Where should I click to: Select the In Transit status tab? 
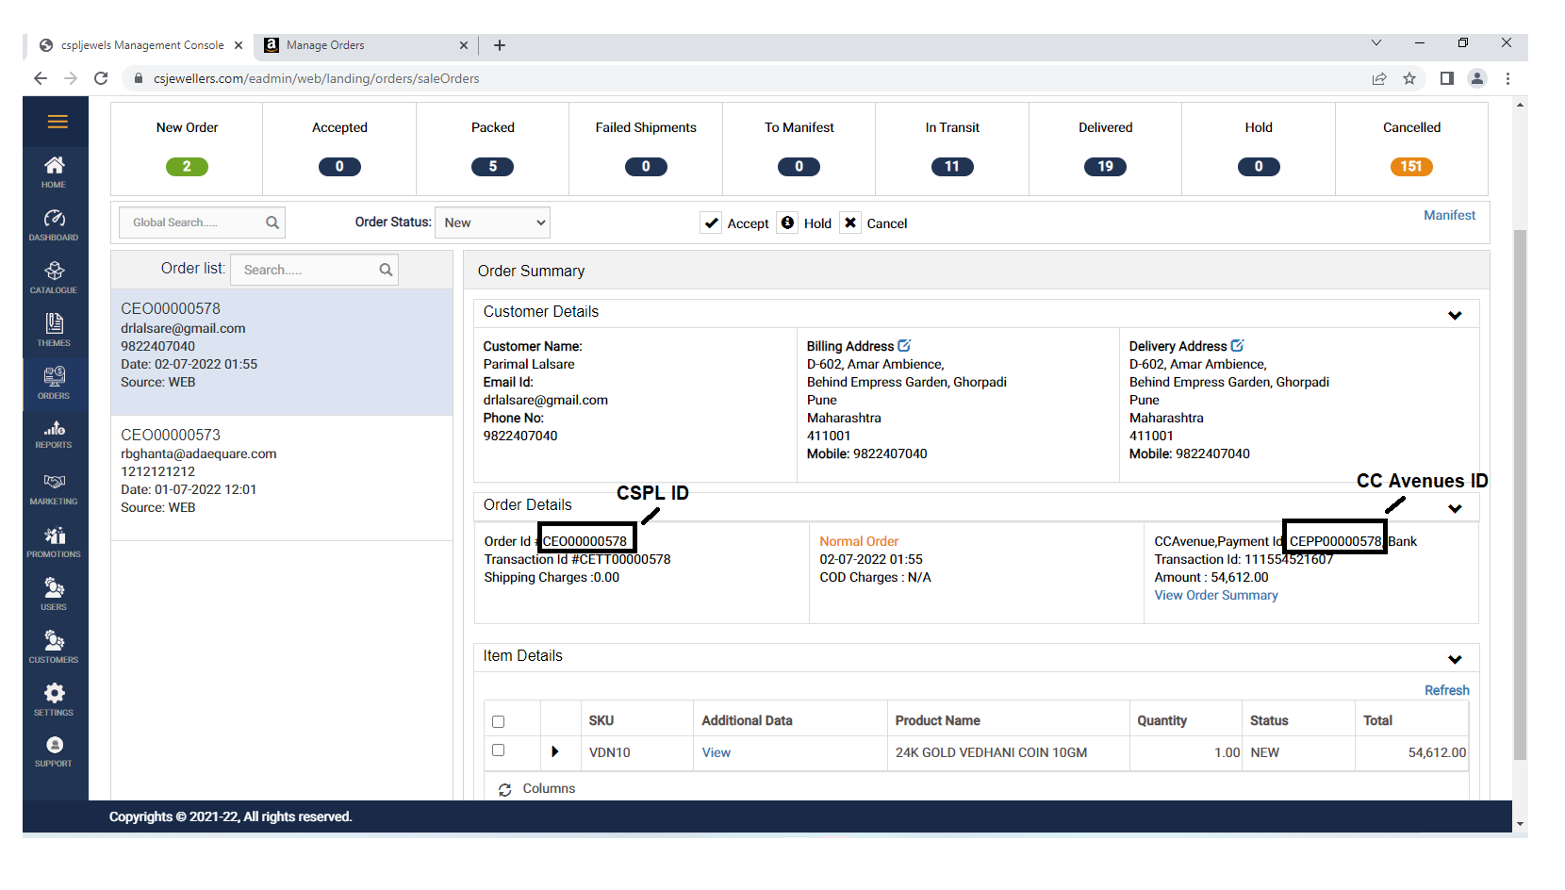click(952, 148)
